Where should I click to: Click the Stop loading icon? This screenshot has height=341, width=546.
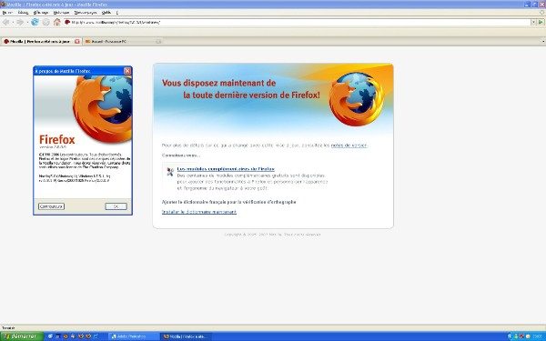[x=46, y=22]
